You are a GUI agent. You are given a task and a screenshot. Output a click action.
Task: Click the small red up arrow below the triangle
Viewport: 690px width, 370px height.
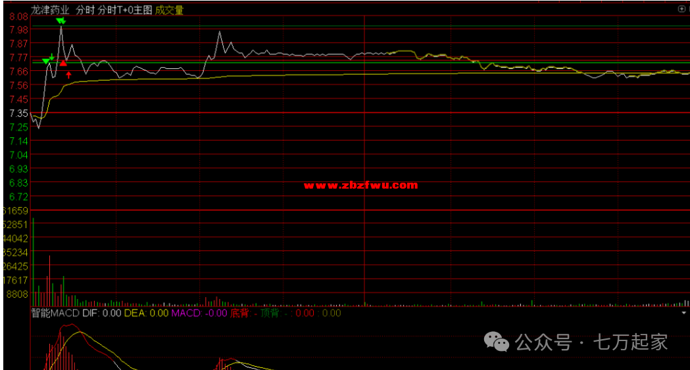pyautogui.click(x=68, y=75)
